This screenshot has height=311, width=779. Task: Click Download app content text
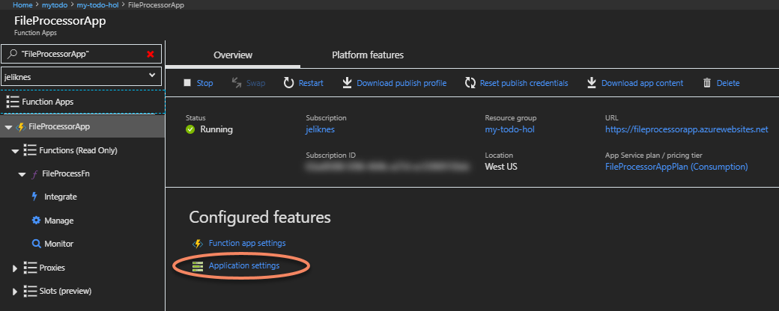(x=643, y=83)
